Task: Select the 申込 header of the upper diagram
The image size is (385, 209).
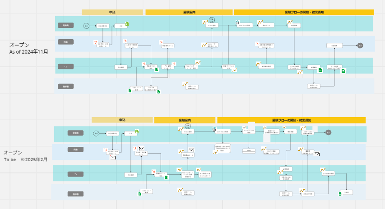Action: tap(112, 12)
